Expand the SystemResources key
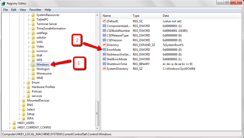The height and width of the screenshot is (138, 244). [x=29, y=15]
